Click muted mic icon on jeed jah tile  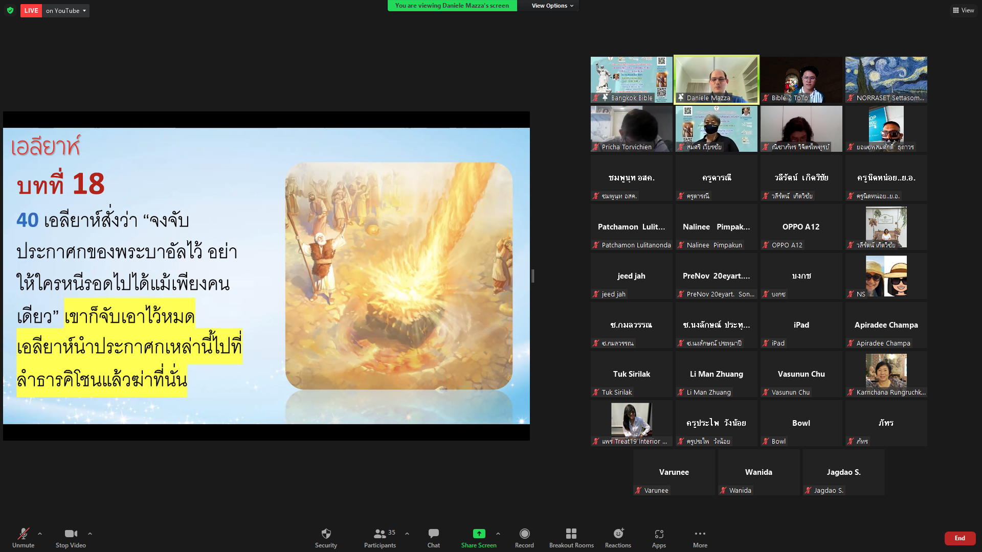tap(596, 294)
